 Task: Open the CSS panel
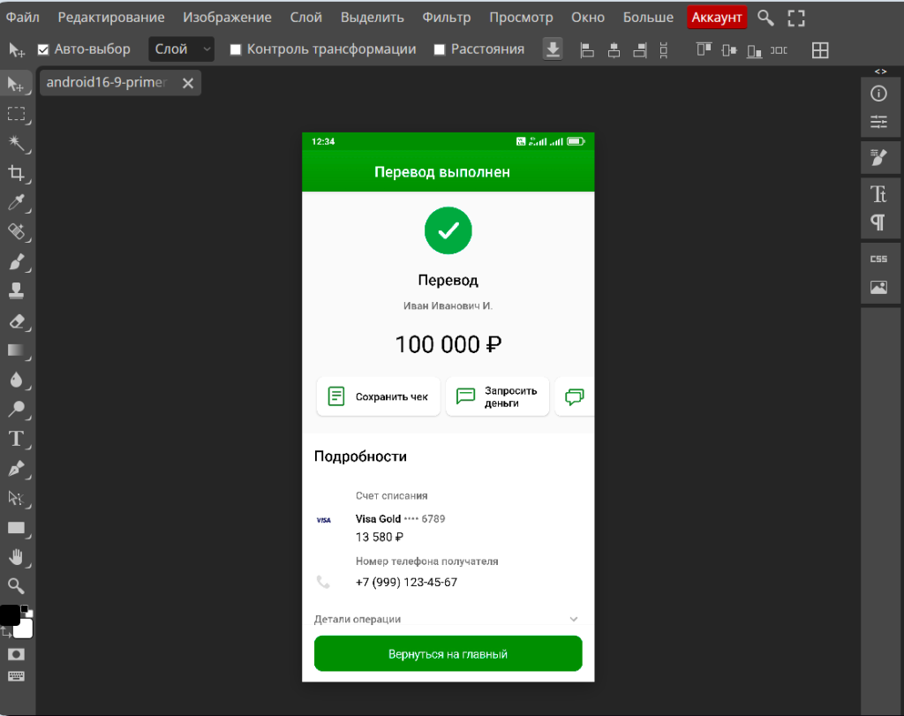878,259
